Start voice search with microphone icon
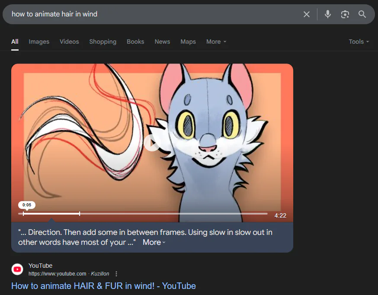This screenshot has height=295, width=378. pyautogui.click(x=328, y=14)
